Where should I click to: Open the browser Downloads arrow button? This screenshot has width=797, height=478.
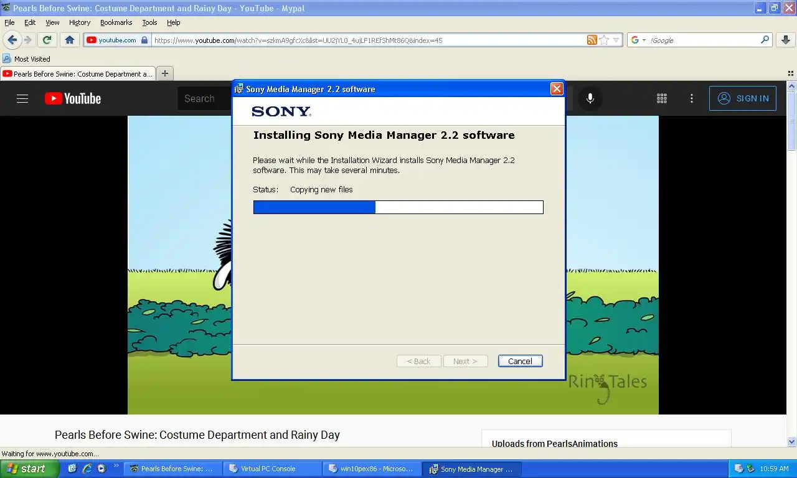tap(786, 40)
